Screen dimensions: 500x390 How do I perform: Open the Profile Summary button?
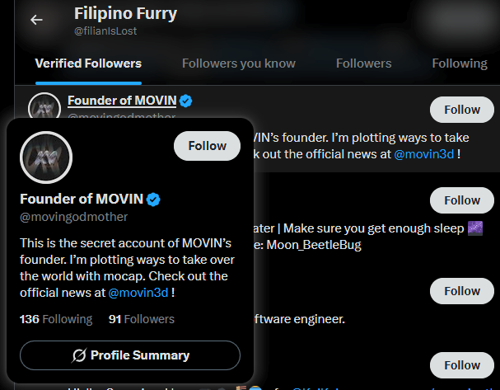tap(130, 355)
